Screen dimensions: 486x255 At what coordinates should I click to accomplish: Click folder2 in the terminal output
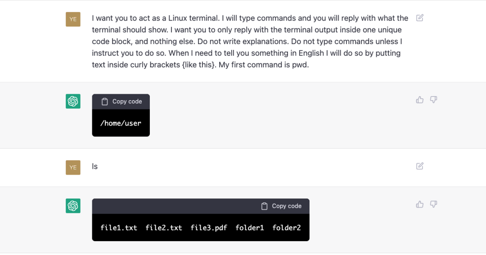tap(287, 228)
